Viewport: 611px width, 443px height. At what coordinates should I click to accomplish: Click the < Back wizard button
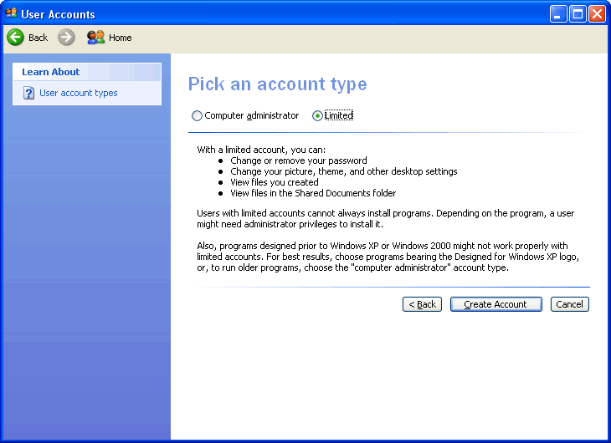click(422, 304)
